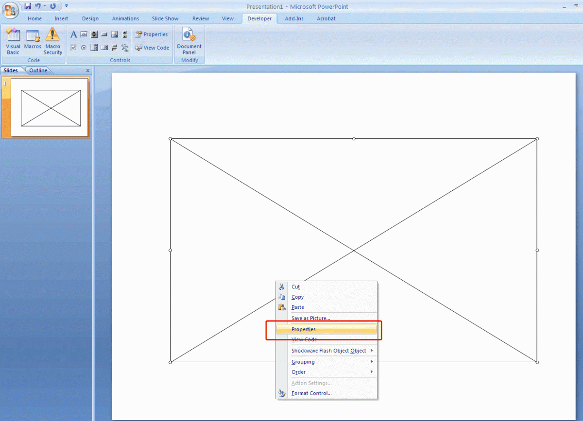This screenshot has width=583, height=421.
Task: Insert an Option Button control
Action: pyautogui.click(x=83, y=47)
